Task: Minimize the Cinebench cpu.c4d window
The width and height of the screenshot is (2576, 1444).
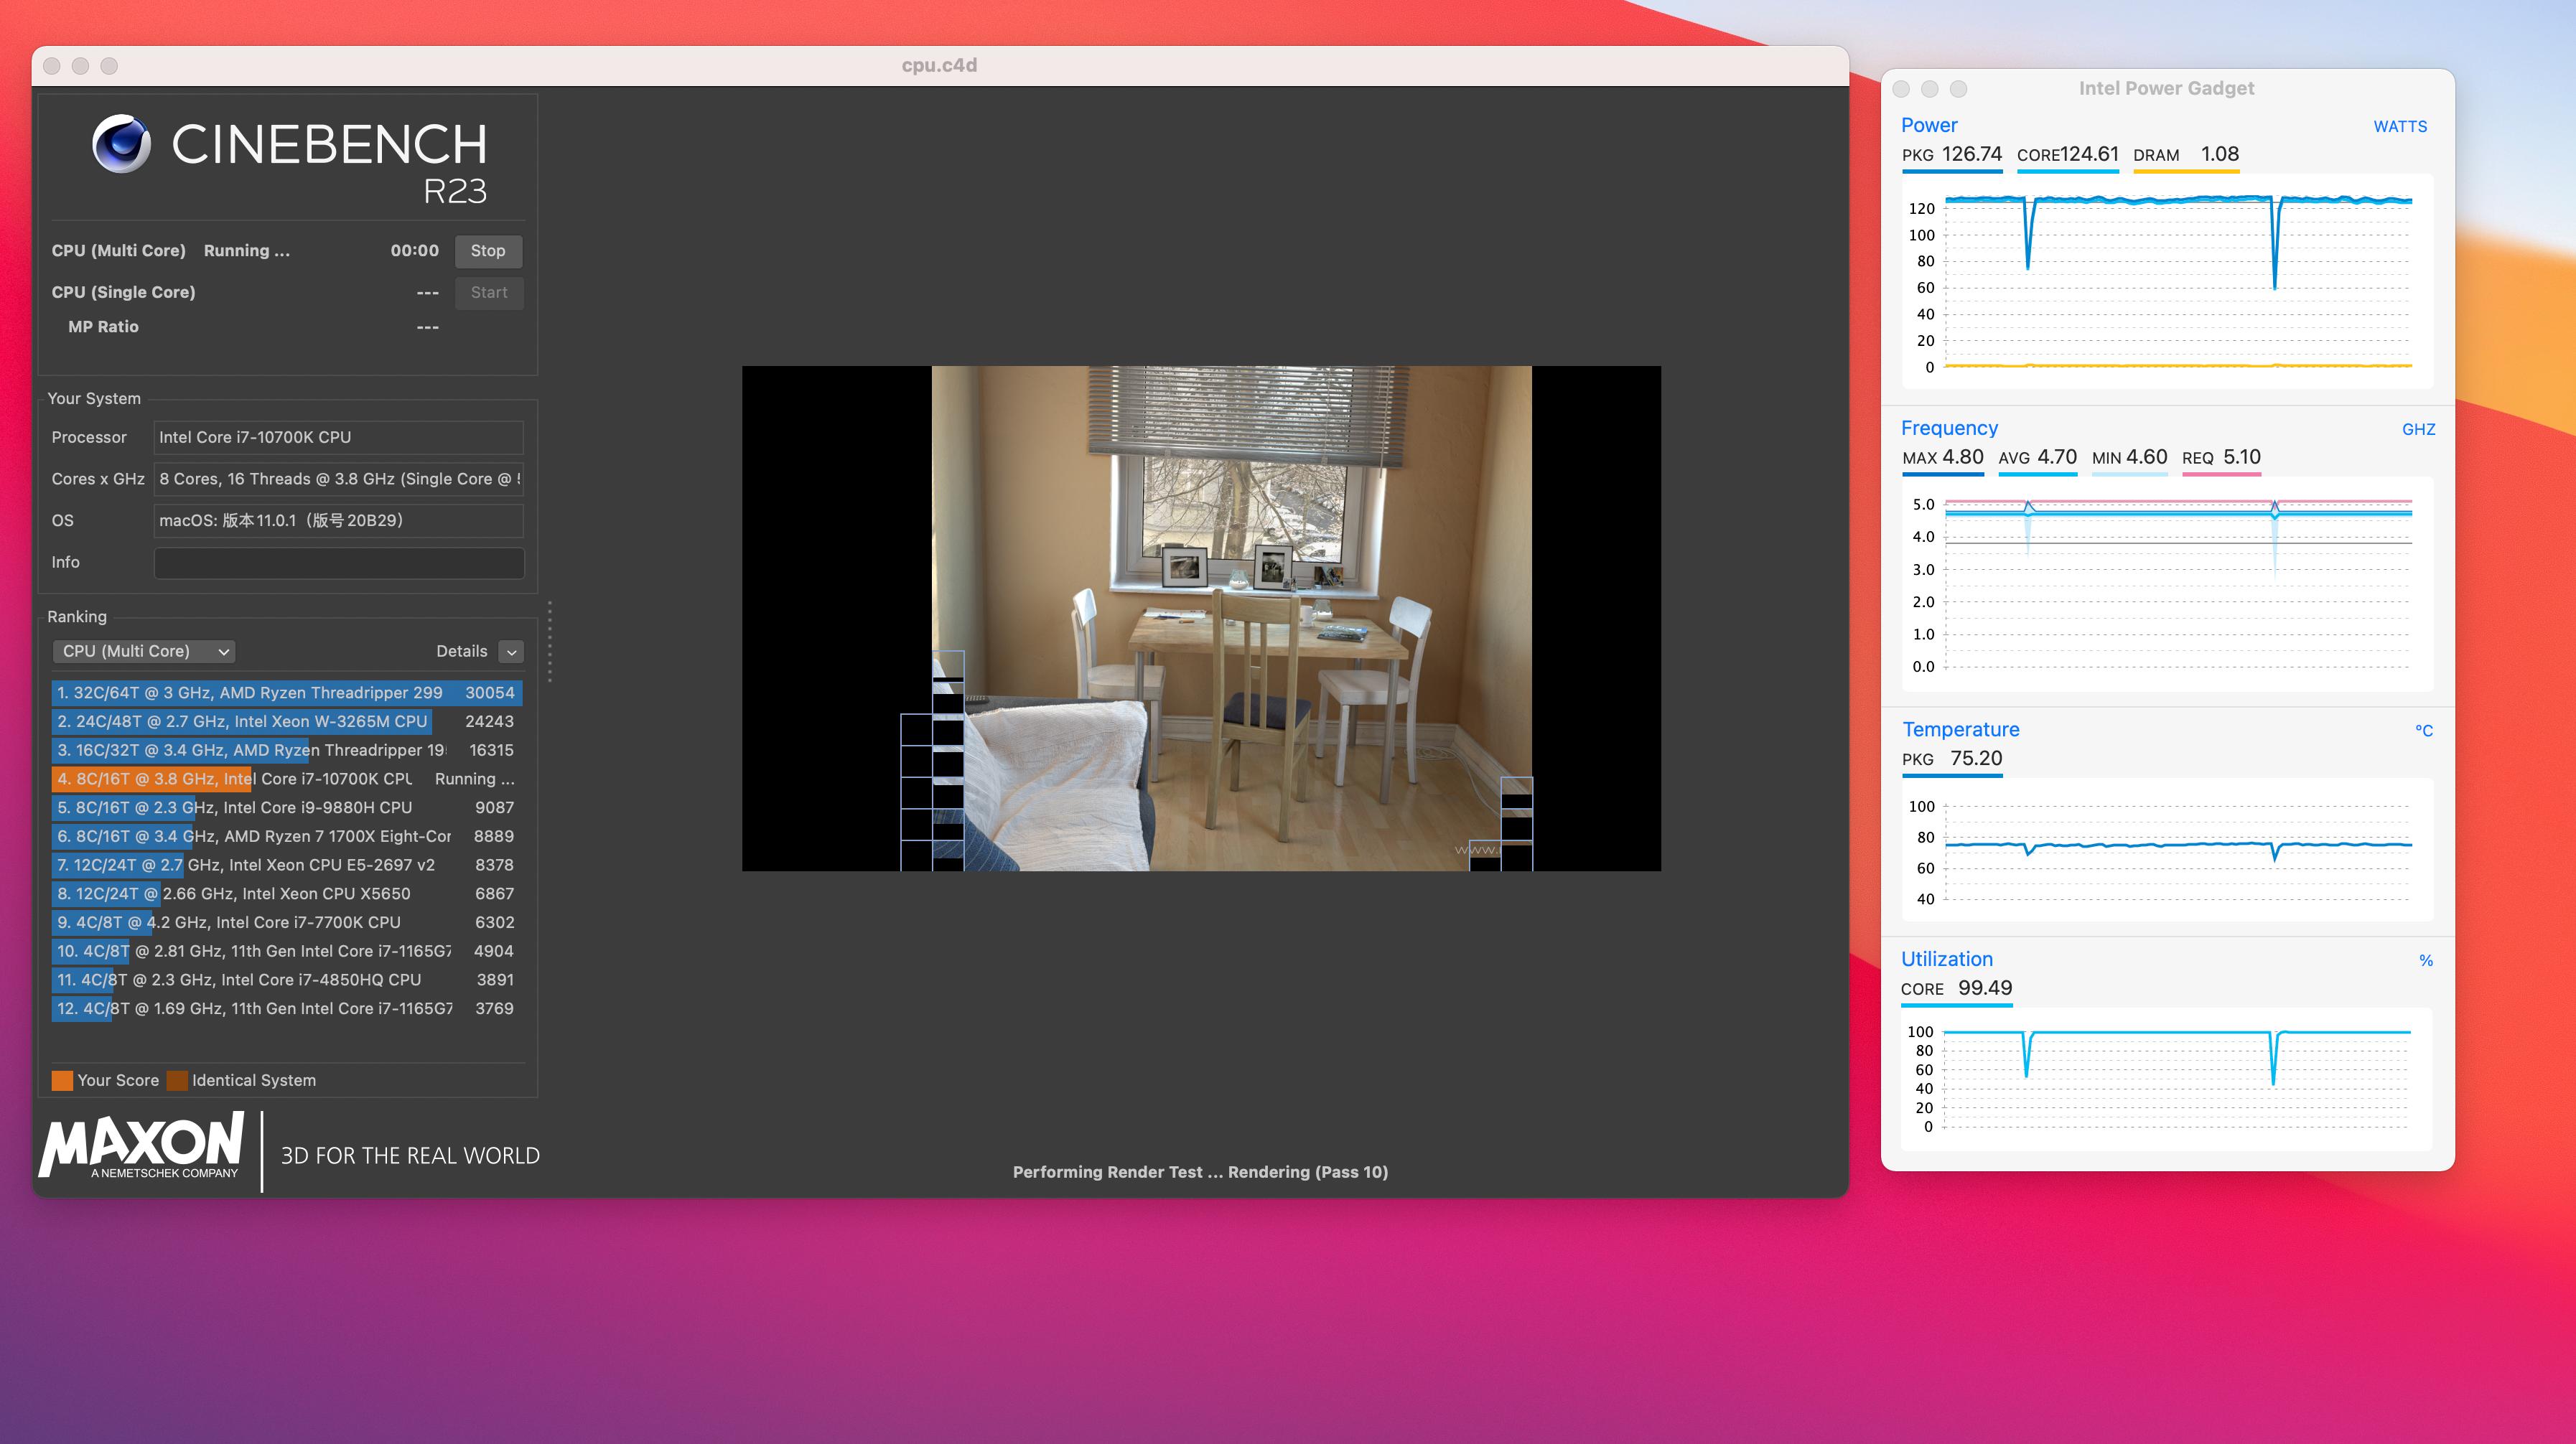Action: (x=81, y=66)
